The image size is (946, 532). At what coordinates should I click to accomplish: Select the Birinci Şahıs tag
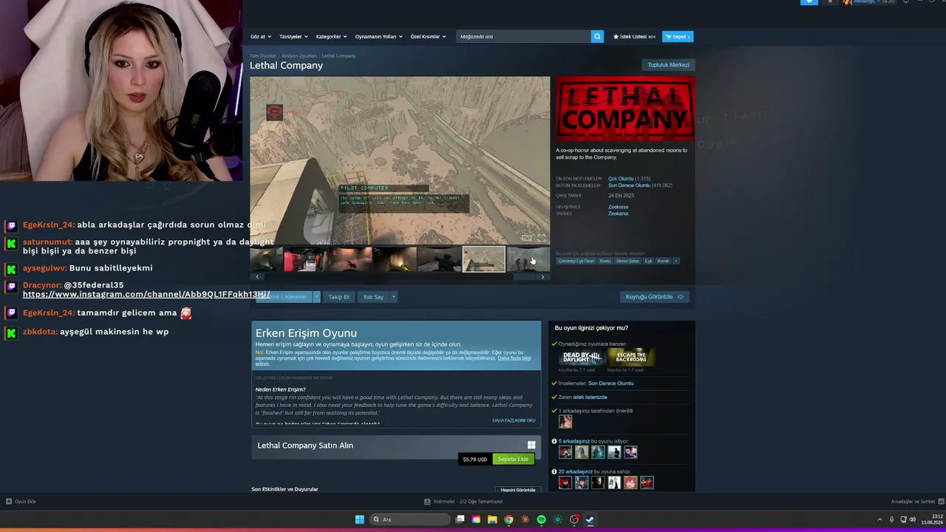627,261
